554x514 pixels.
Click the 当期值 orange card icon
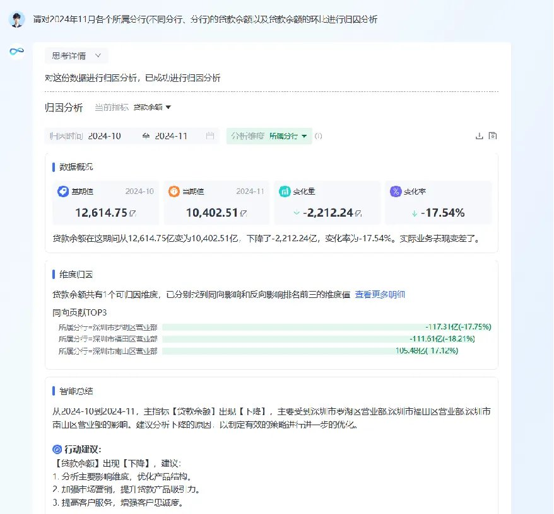tap(174, 191)
